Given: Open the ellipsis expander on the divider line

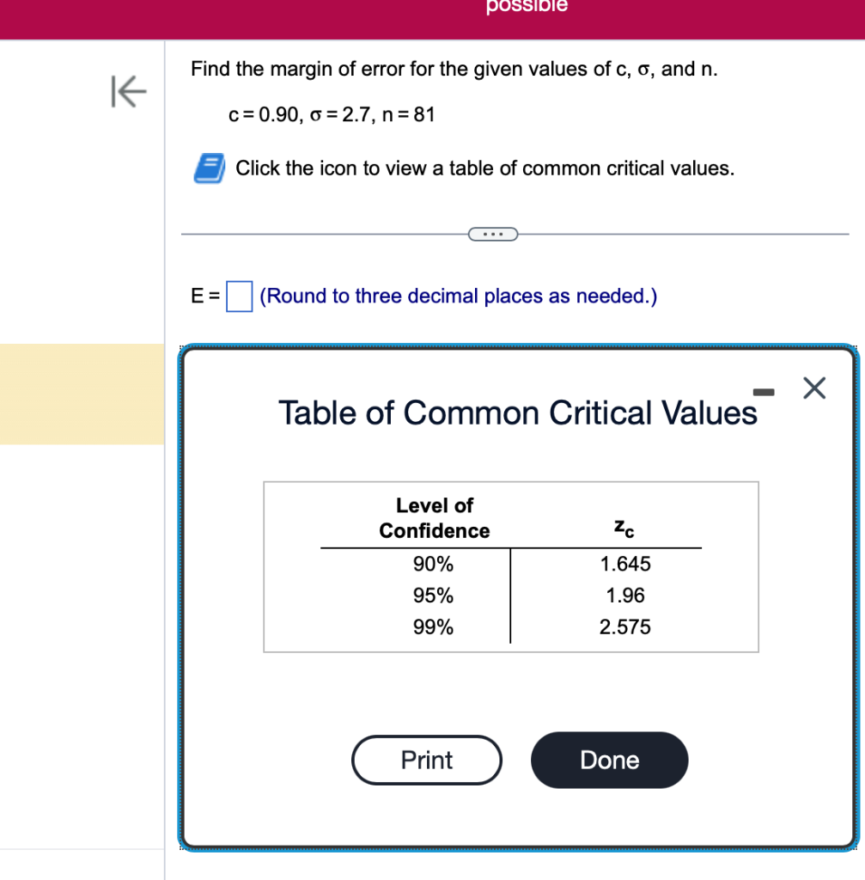Looking at the screenshot, I should click(x=494, y=233).
